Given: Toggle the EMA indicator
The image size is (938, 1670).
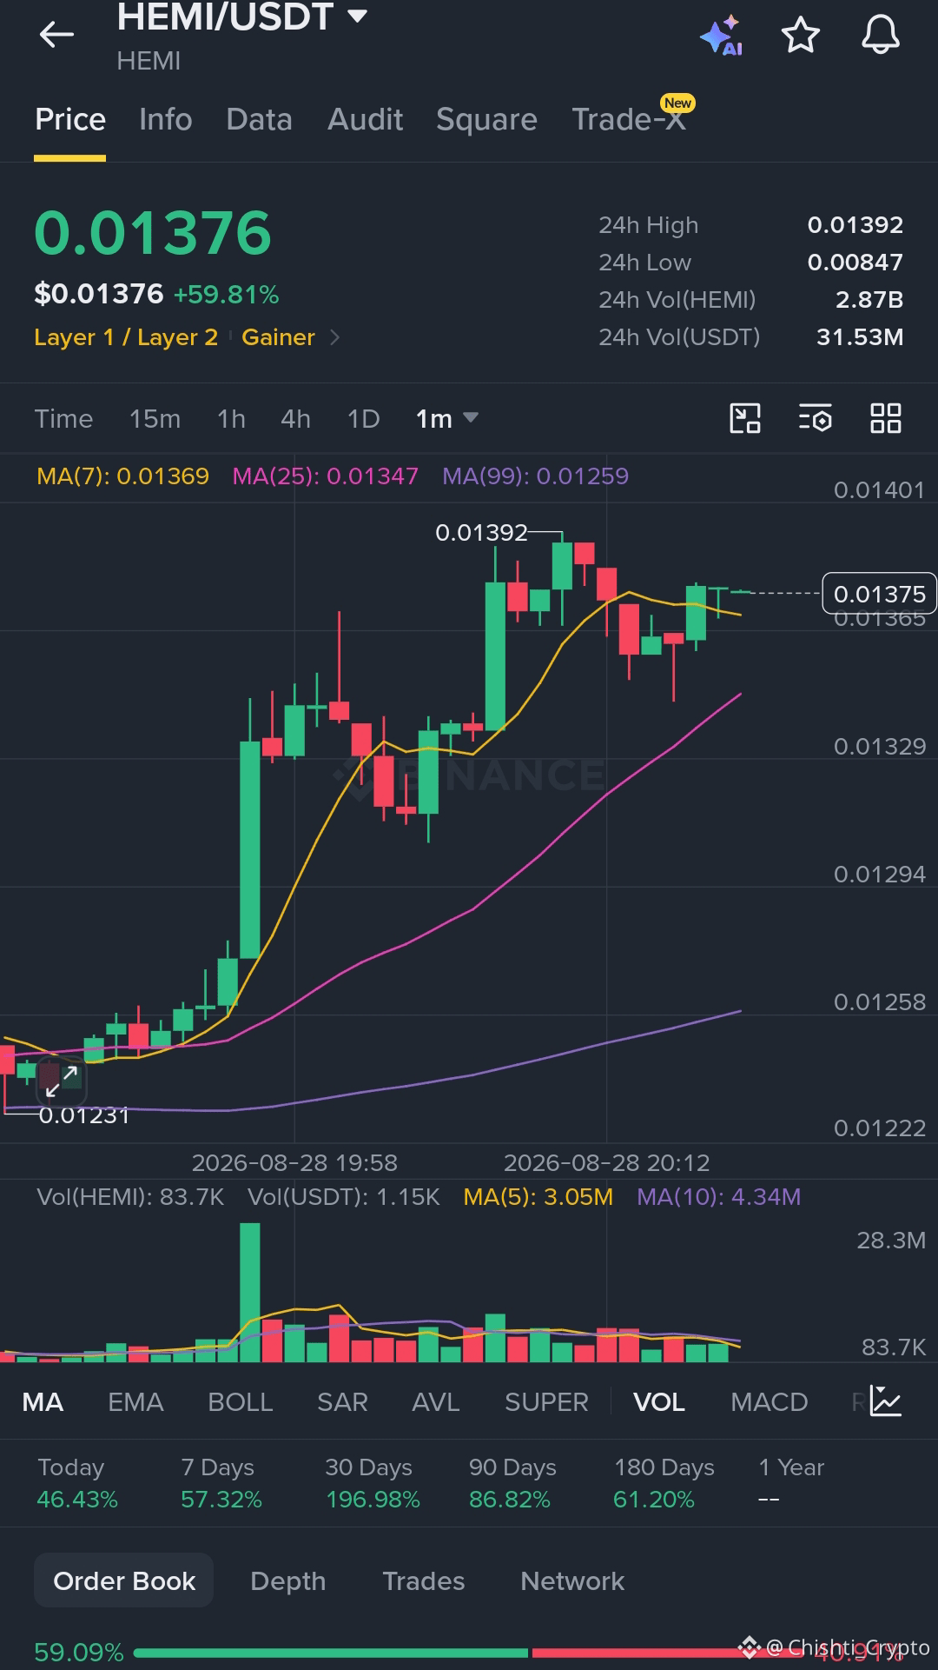Looking at the screenshot, I should click(135, 1401).
